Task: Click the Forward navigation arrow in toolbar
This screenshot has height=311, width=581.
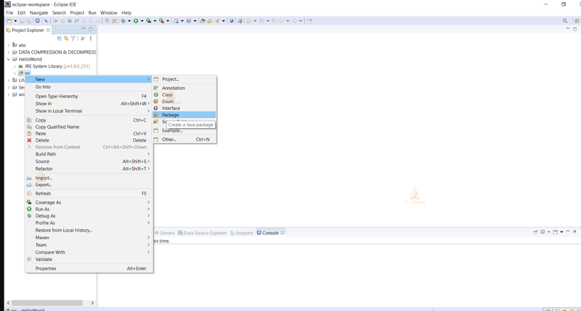Action: (294, 21)
